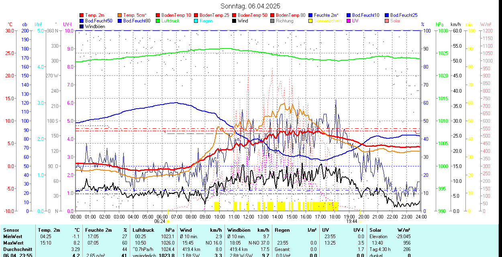The image size is (502, 257).
Task: Click the Luftdruck column header in table
Action: [143, 230]
